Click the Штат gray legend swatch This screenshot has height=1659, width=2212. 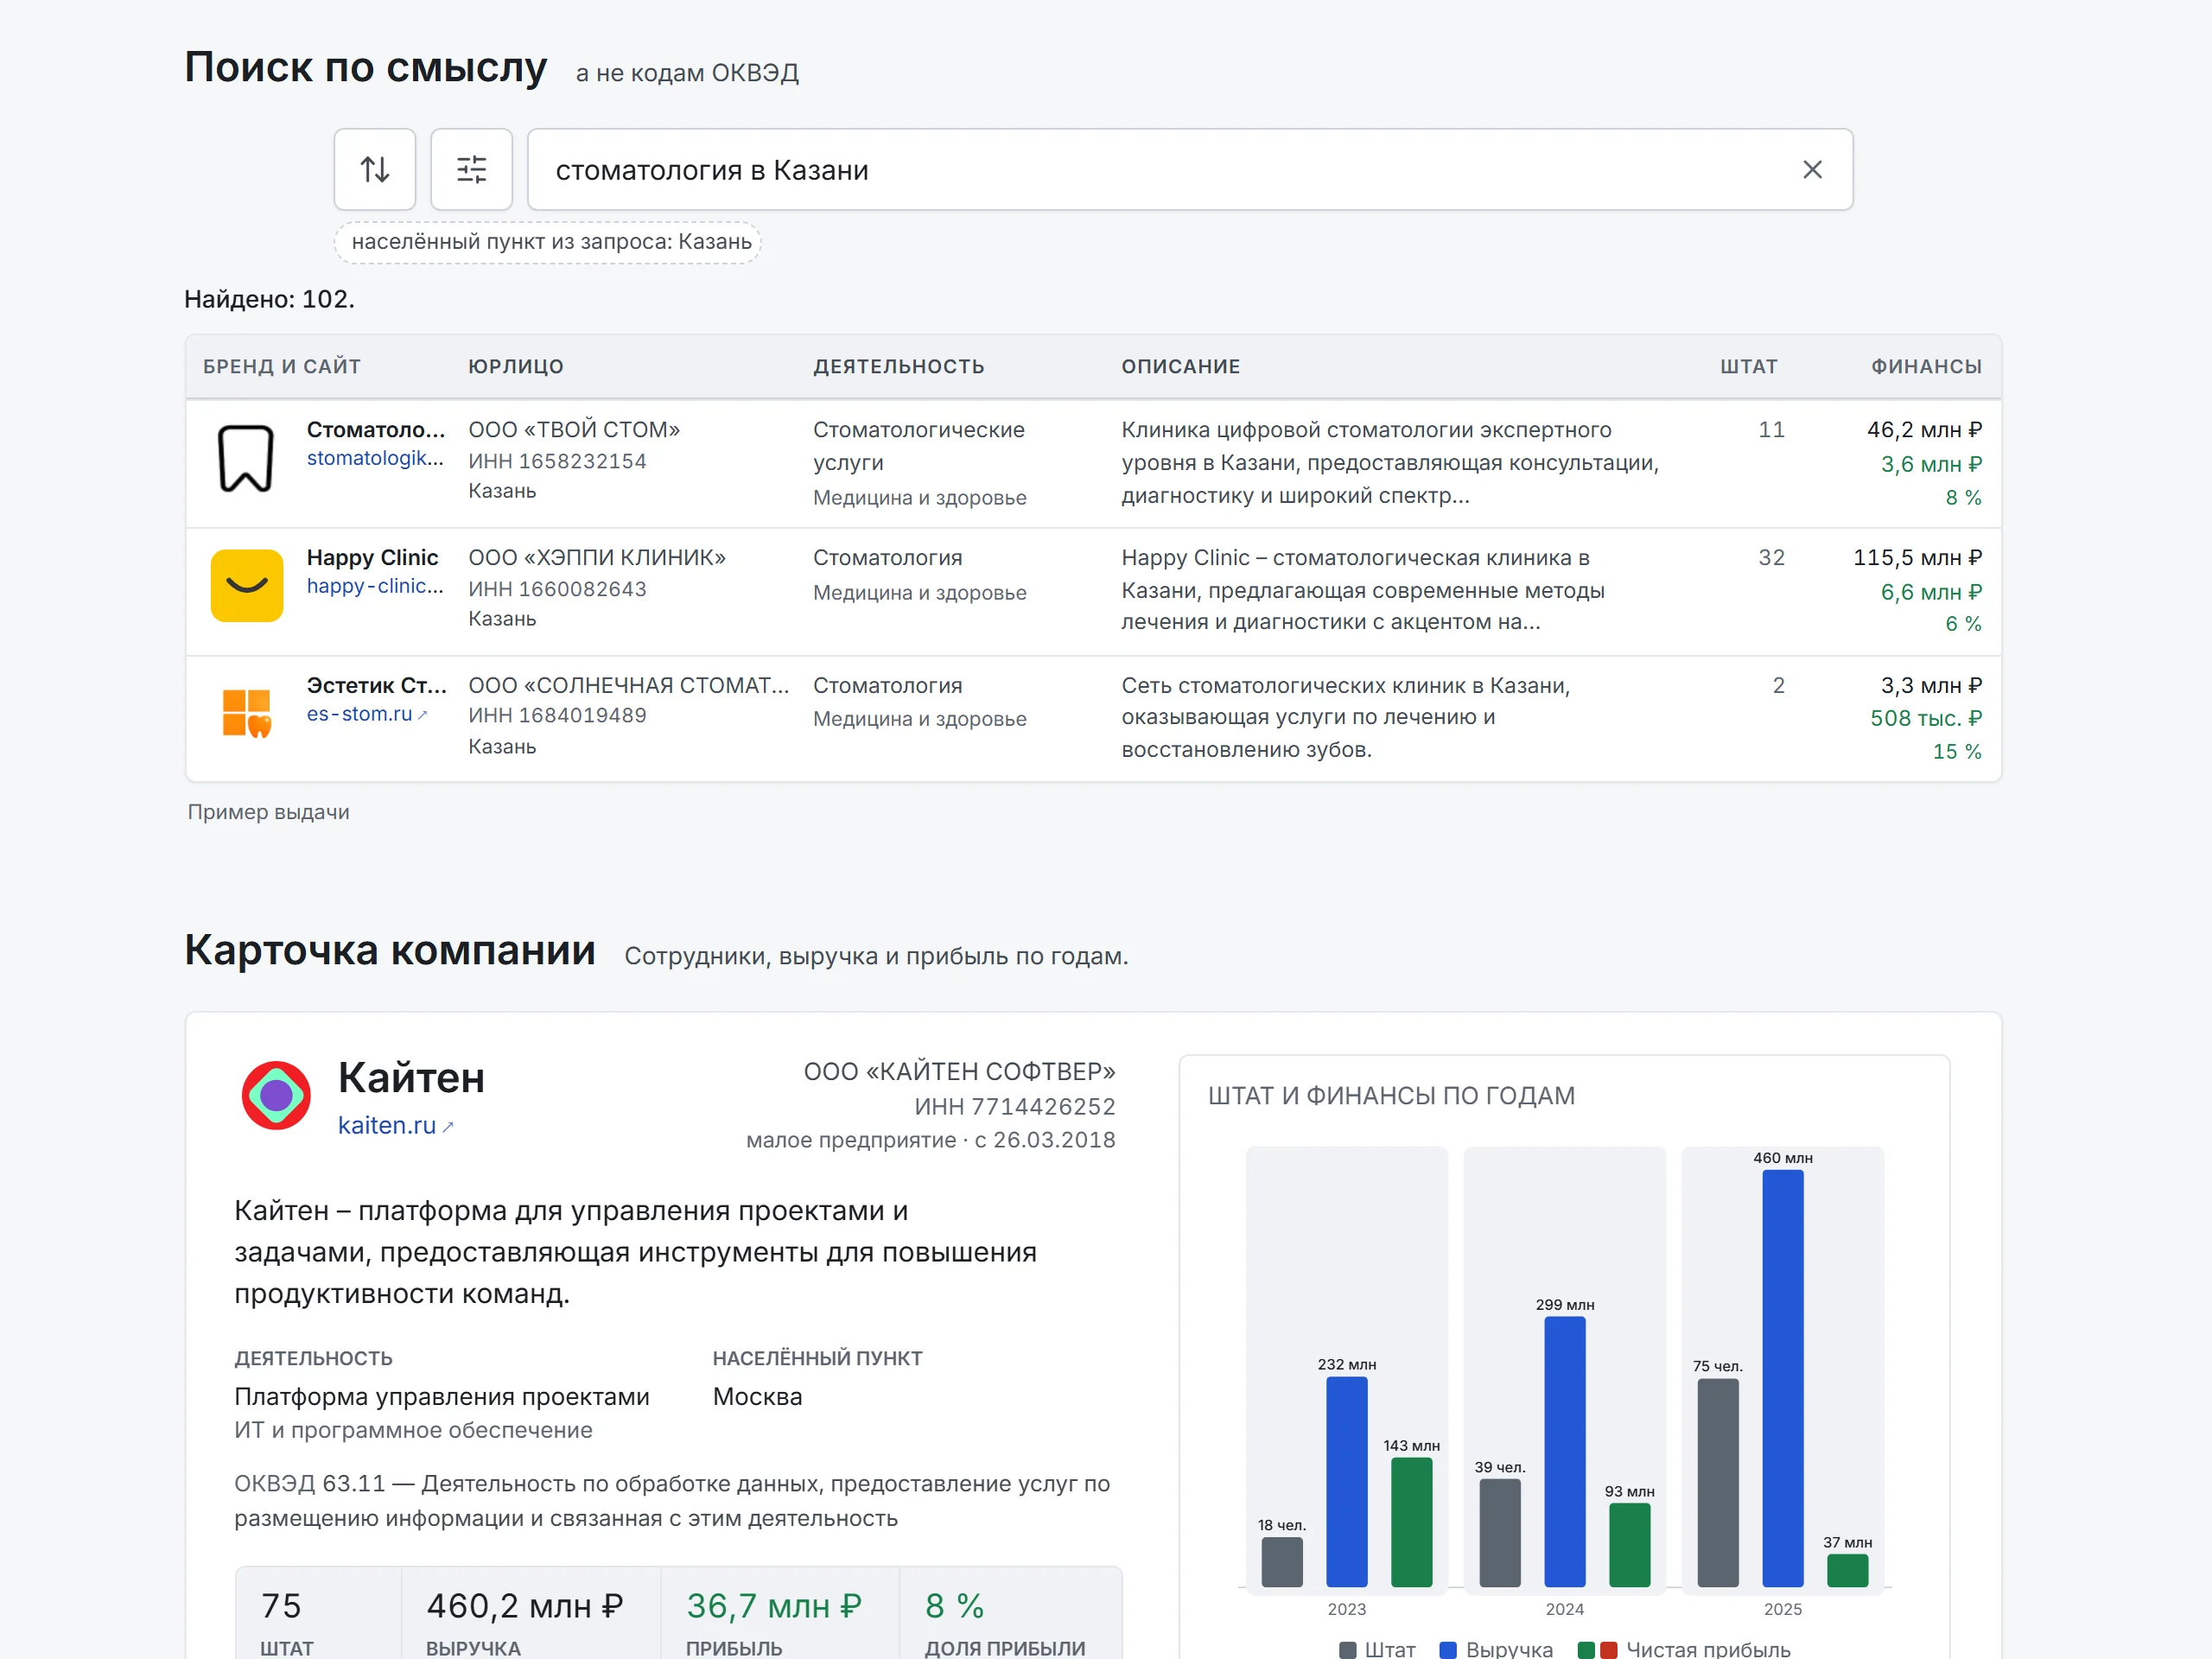click(x=1347, y=1650)
